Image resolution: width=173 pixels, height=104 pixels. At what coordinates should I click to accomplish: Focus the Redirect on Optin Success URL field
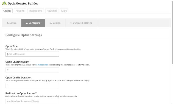(x=32, y=101)
